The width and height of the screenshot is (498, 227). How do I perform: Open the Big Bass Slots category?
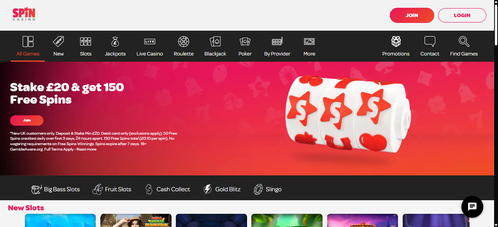[x=55, y=189]
